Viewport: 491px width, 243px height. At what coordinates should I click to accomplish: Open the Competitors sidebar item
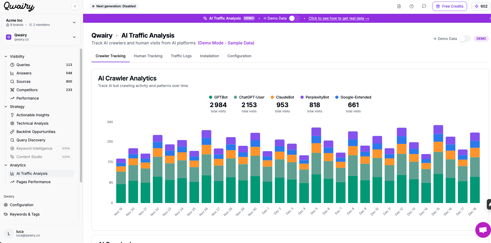point(41,90)
